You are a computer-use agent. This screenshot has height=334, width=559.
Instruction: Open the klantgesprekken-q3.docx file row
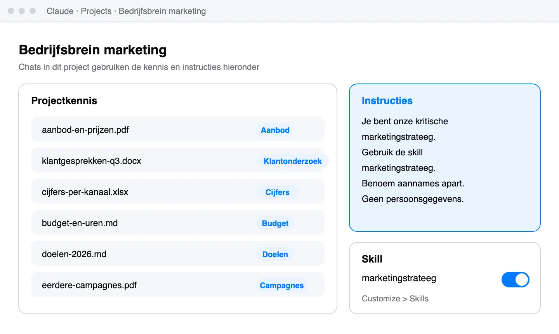coord(178,160)
